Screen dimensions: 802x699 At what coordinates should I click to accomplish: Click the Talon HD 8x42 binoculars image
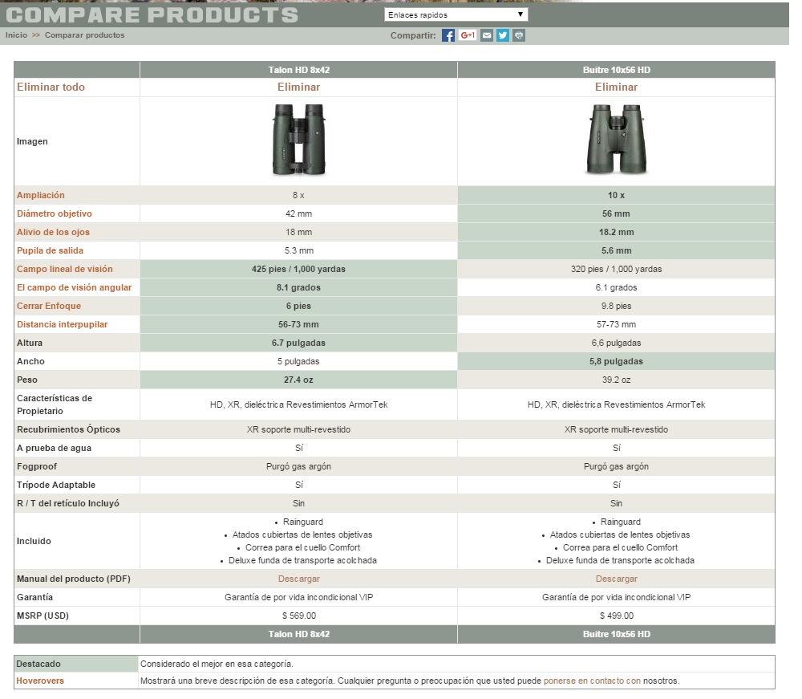pyautogui.click(x=298, y=140)
